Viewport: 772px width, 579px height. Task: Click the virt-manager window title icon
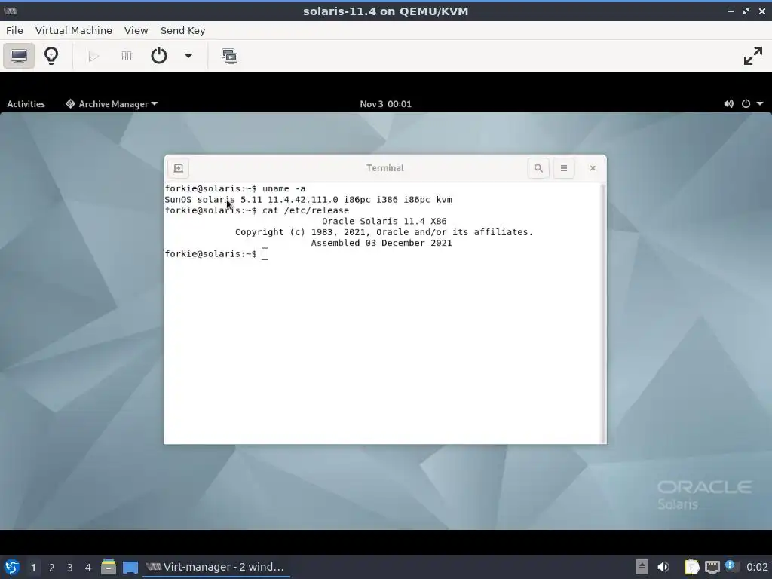[x=11, y=11]
